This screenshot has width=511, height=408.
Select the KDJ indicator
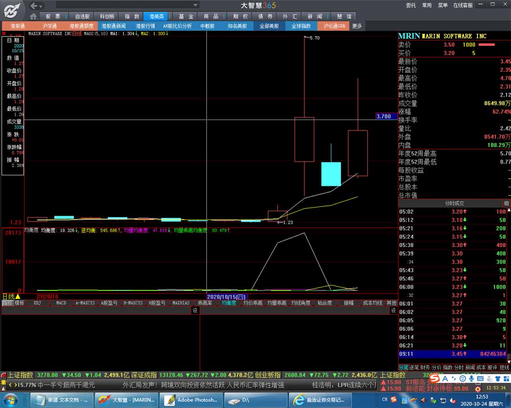tap(37, 303)
